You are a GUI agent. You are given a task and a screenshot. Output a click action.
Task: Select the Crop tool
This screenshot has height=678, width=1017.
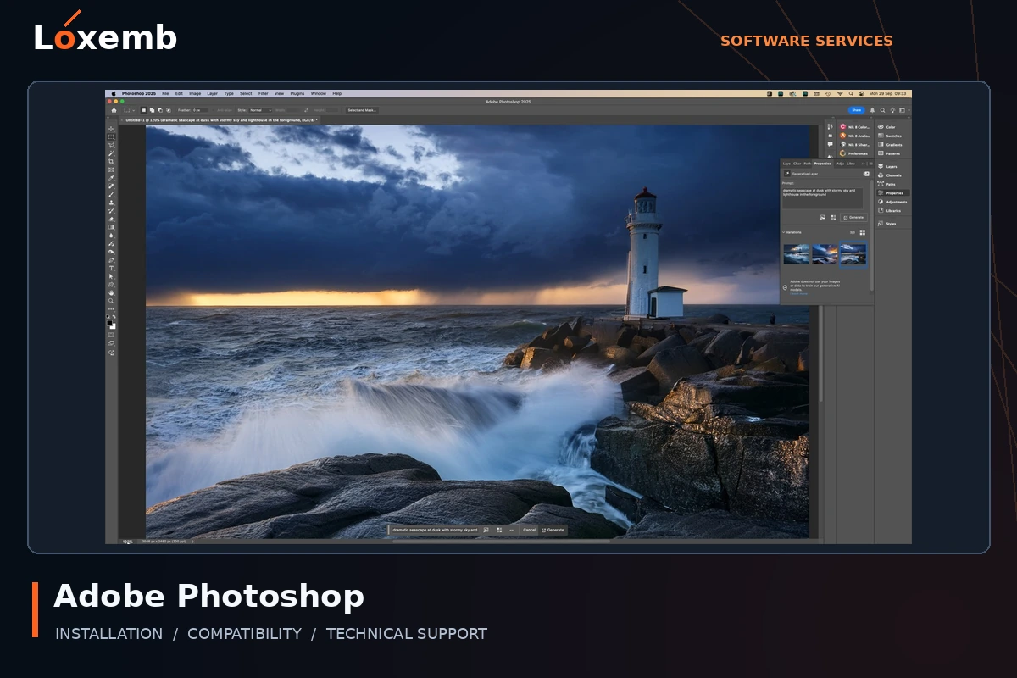(x=111, y=161)
